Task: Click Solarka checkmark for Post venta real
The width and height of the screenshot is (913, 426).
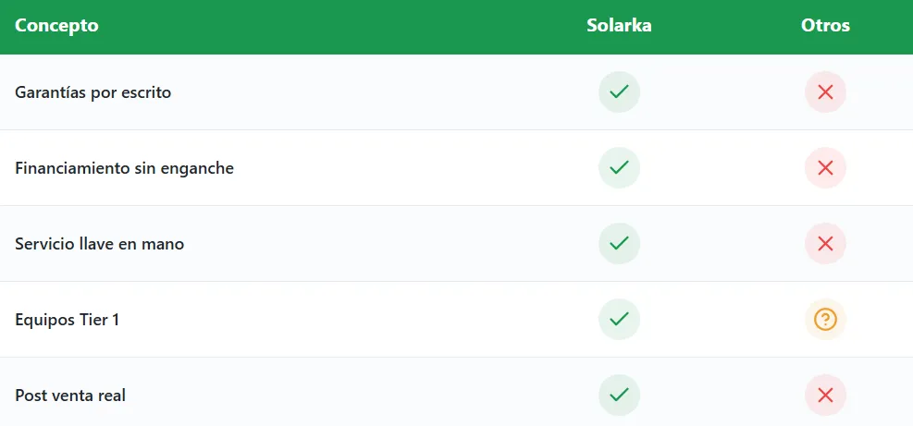Action: tap(619, 396)
